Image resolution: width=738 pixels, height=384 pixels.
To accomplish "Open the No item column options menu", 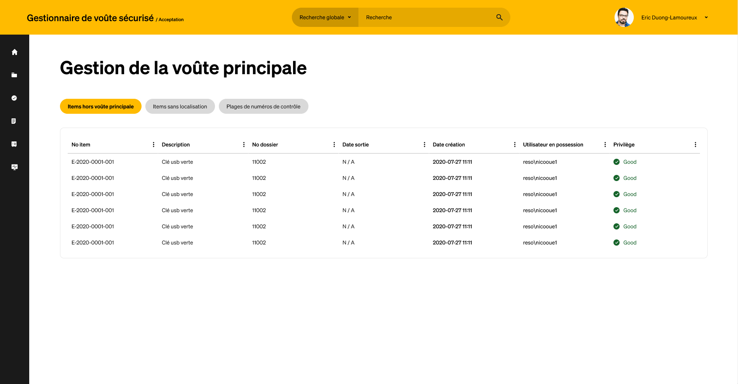I will coord(154,145).
